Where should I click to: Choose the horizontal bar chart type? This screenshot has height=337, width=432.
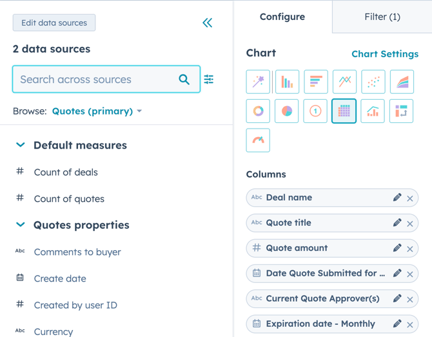coord(316,82)
